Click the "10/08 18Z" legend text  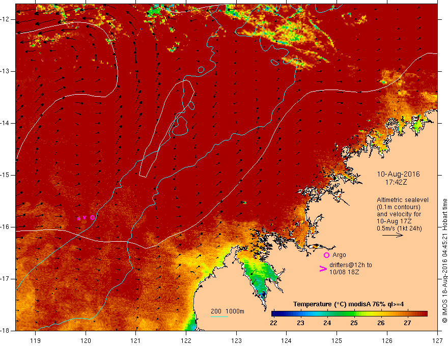(x=344, y=272)
